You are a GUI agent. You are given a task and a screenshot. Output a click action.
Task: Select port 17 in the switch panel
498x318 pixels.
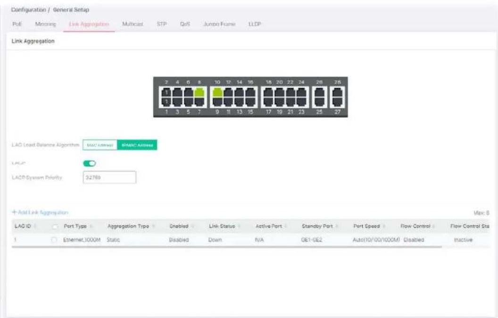pos(268,102)
